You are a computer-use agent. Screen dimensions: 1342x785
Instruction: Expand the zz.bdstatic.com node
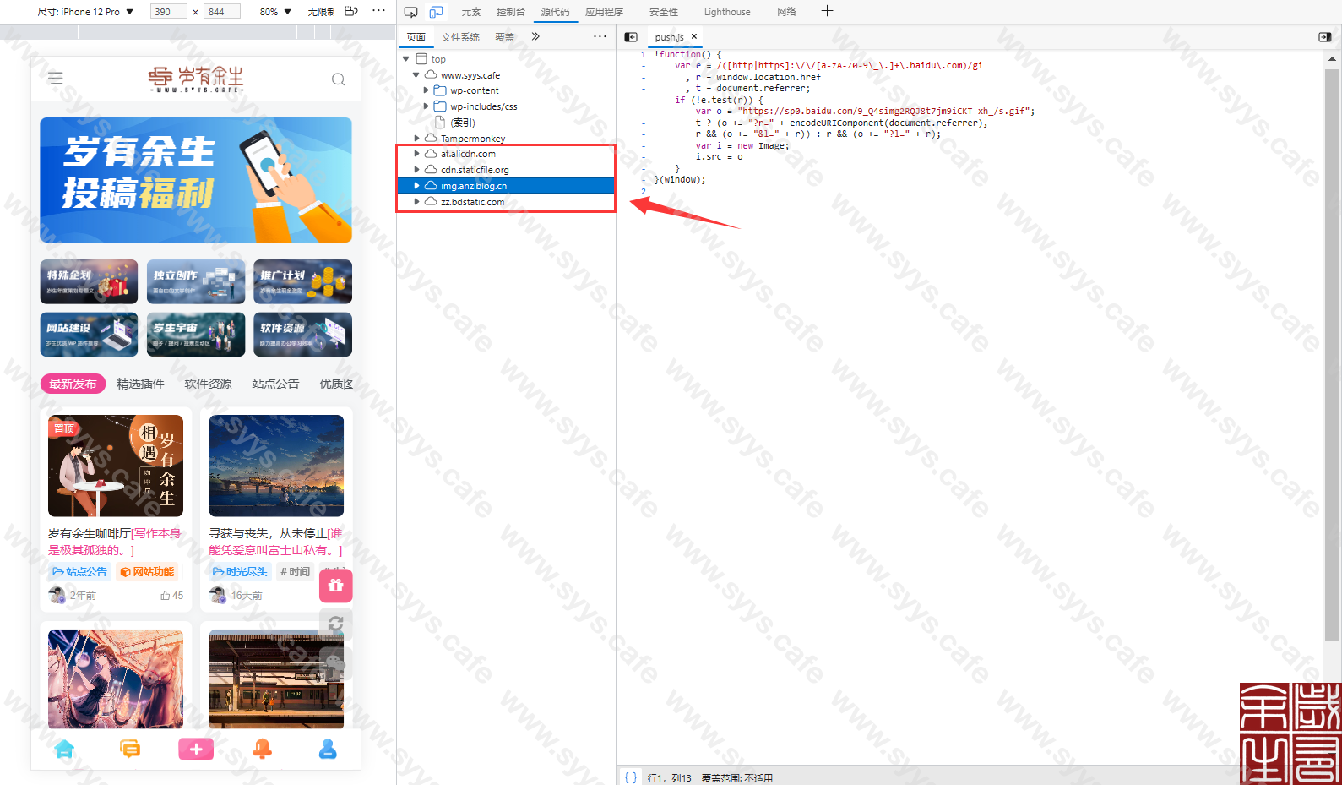click(x=416, y=202)
